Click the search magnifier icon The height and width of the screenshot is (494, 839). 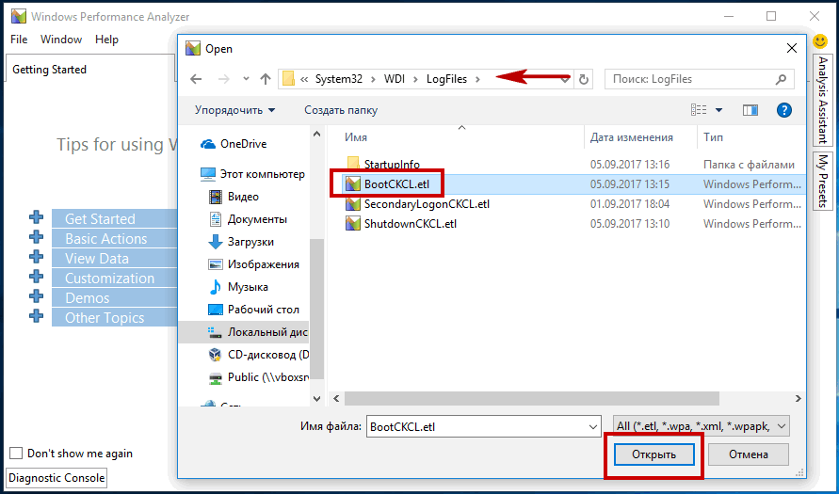(781, 79)
